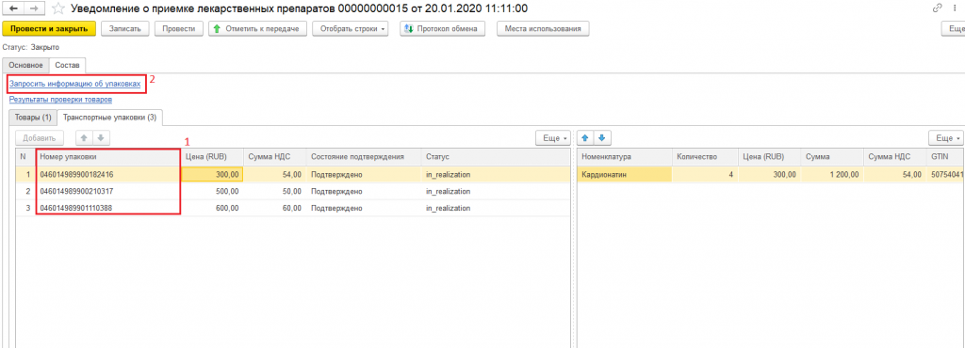Click Провести и закрыть button
The image size is (965, 348).
[x=49, y=29]
